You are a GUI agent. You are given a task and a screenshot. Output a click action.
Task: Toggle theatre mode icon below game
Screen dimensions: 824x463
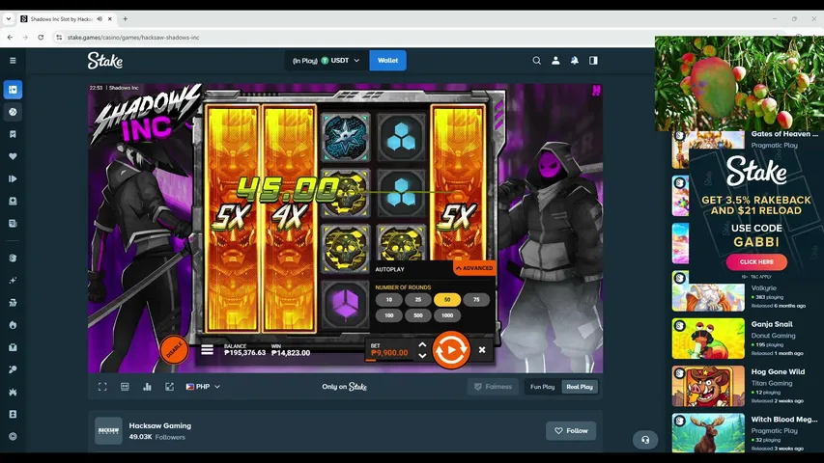[125, 387]
